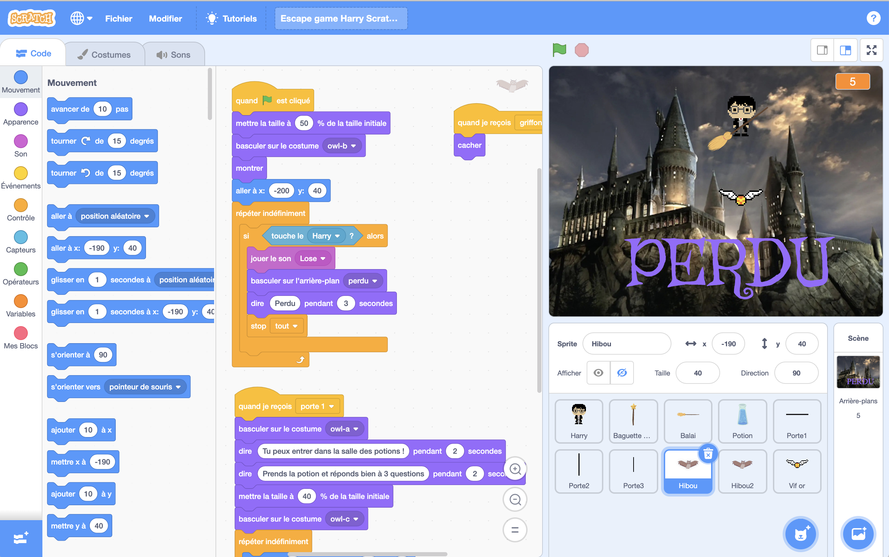Click the s'orienter à 90 block
The image size is (889, 557).
click(x=82, y=355)
